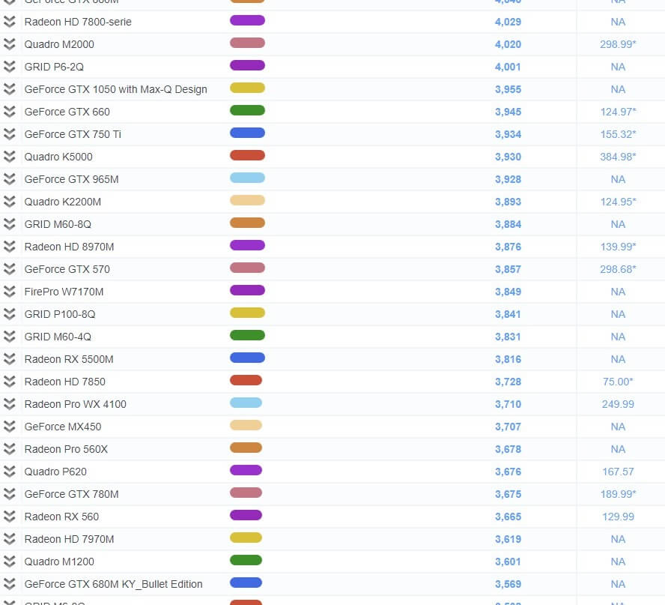The image size is (665, 605).
Task: Expand the Quadro M2000 row chevron
Action: pyautogui.click(x=9, y=44)
